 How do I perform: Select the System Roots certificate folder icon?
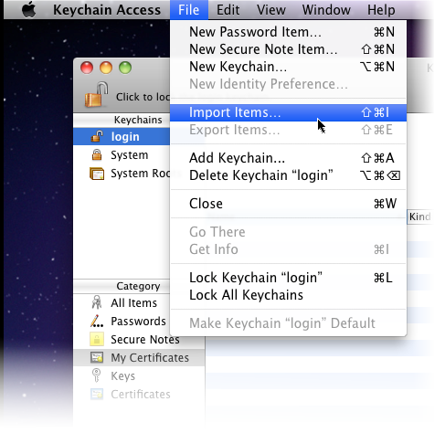click(x=97, y=174)
